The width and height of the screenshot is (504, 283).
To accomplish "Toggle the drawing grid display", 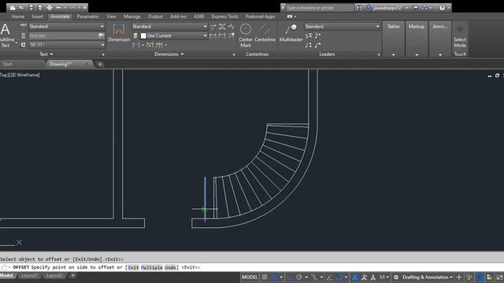I will [x=265, y=277].
